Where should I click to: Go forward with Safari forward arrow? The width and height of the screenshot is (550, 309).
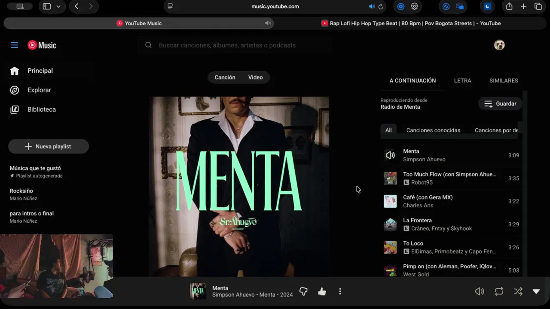[x=91, y=6]
